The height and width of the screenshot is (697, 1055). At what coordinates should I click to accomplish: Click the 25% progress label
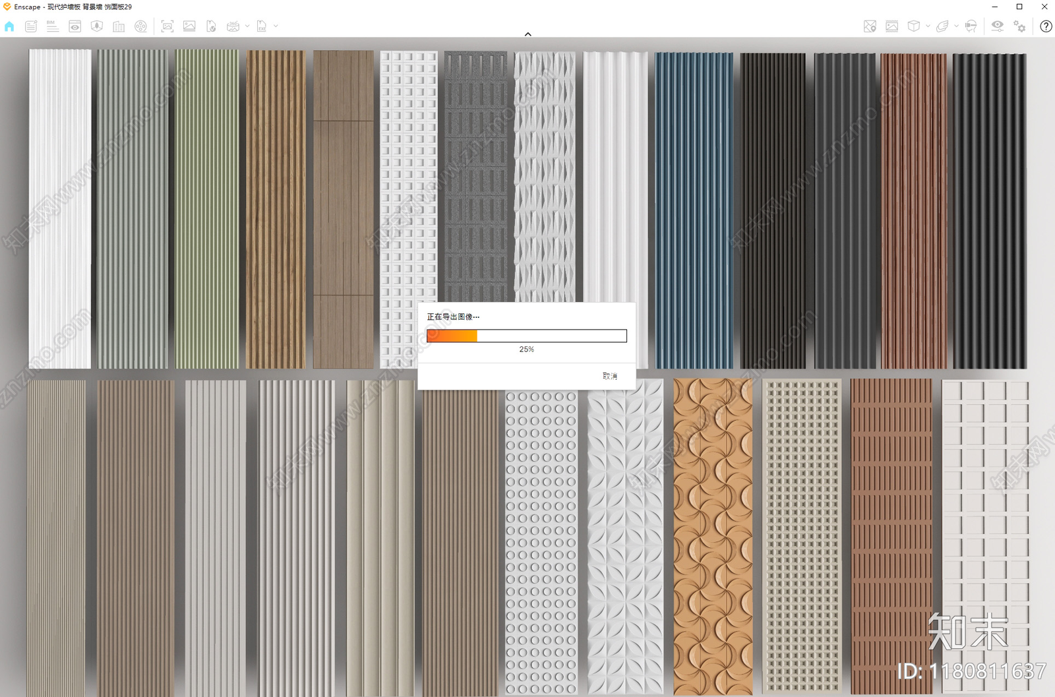coord(526,349)
